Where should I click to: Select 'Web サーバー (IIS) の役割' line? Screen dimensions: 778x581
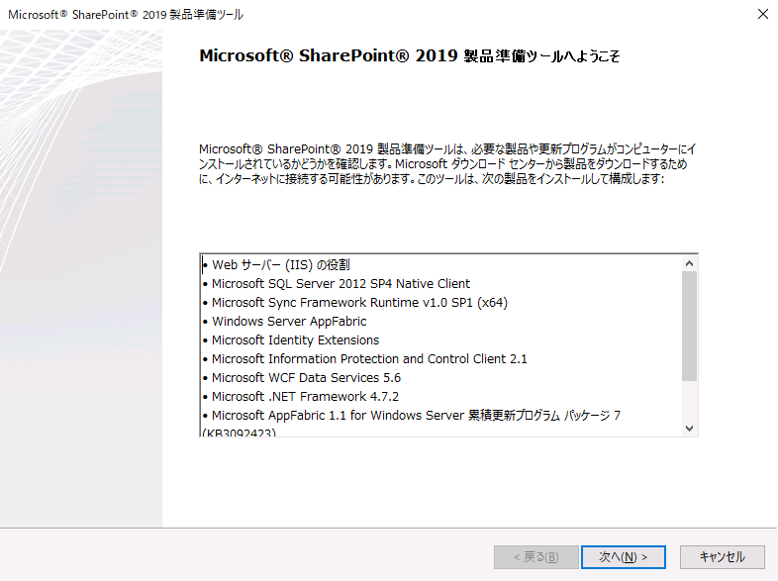tap(281, 265)
